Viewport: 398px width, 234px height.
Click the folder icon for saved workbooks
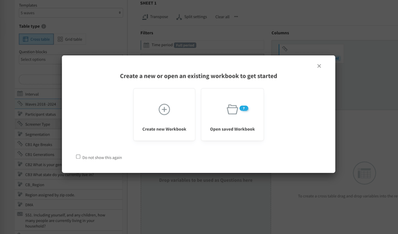(232, 110)
